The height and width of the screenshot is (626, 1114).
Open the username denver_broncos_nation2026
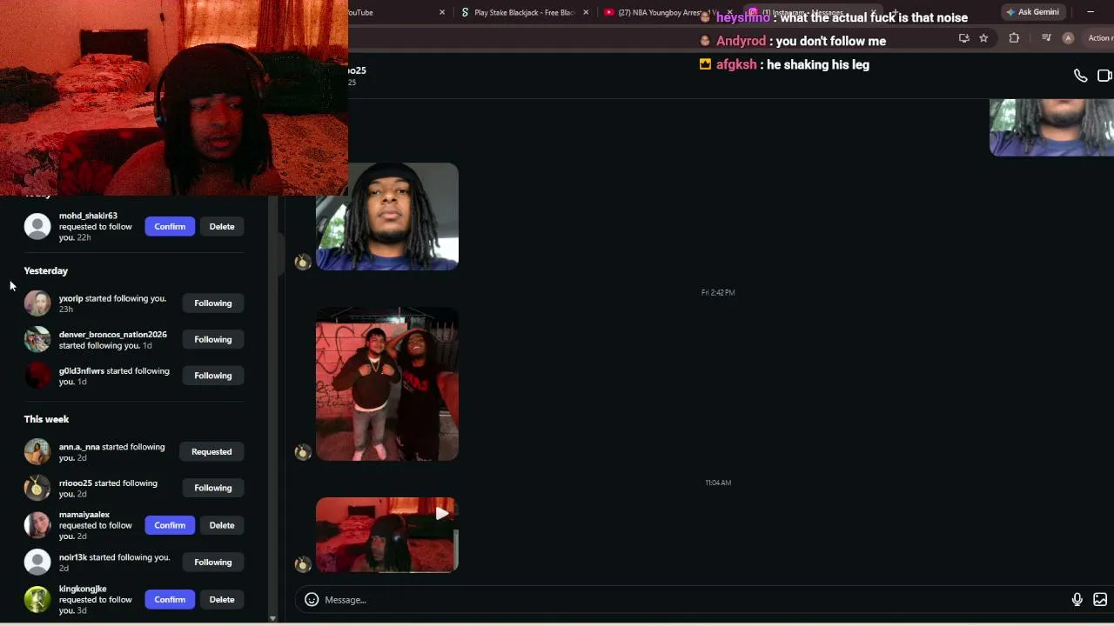pyautogui.click(x=113, y=335)
